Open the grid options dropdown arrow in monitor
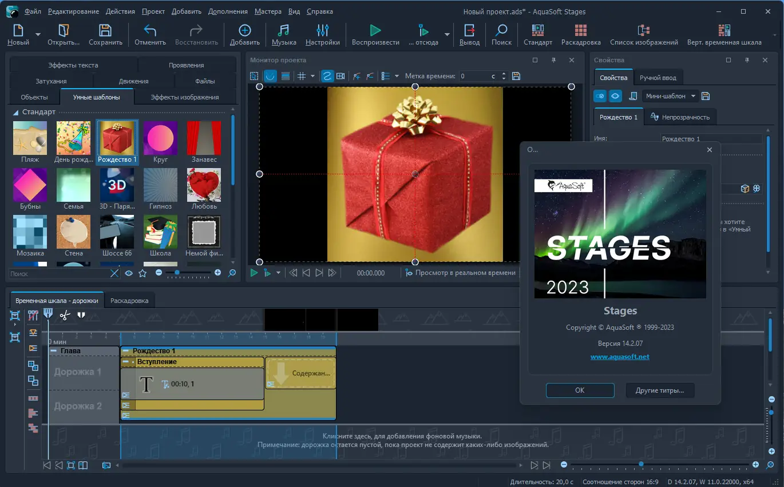This screenshot has height=487, width=784. tap(312, 75)
